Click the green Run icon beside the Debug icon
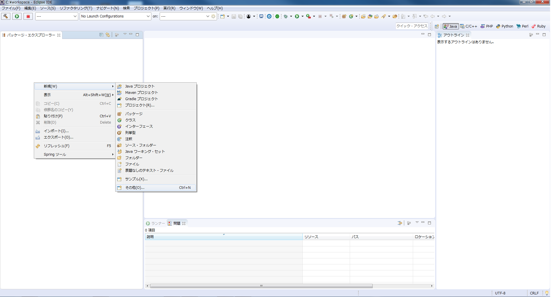 coord(297,16)
